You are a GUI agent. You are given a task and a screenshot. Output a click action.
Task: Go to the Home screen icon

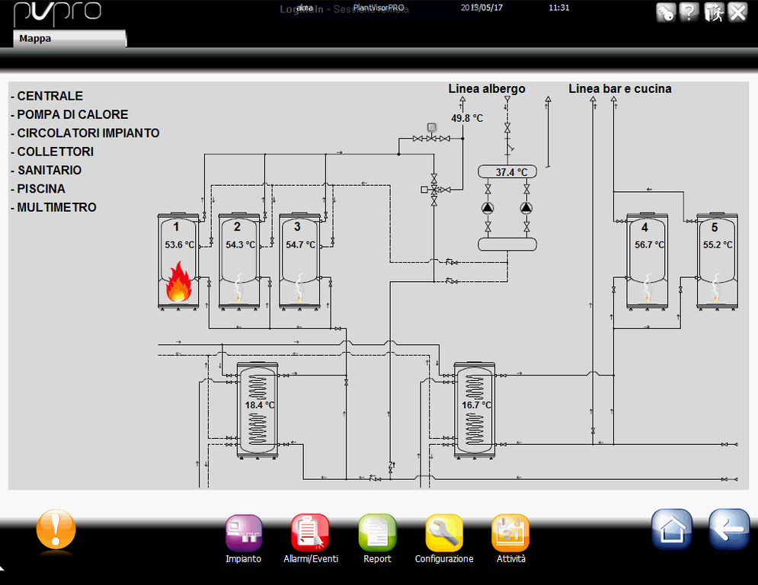[671, 529]
